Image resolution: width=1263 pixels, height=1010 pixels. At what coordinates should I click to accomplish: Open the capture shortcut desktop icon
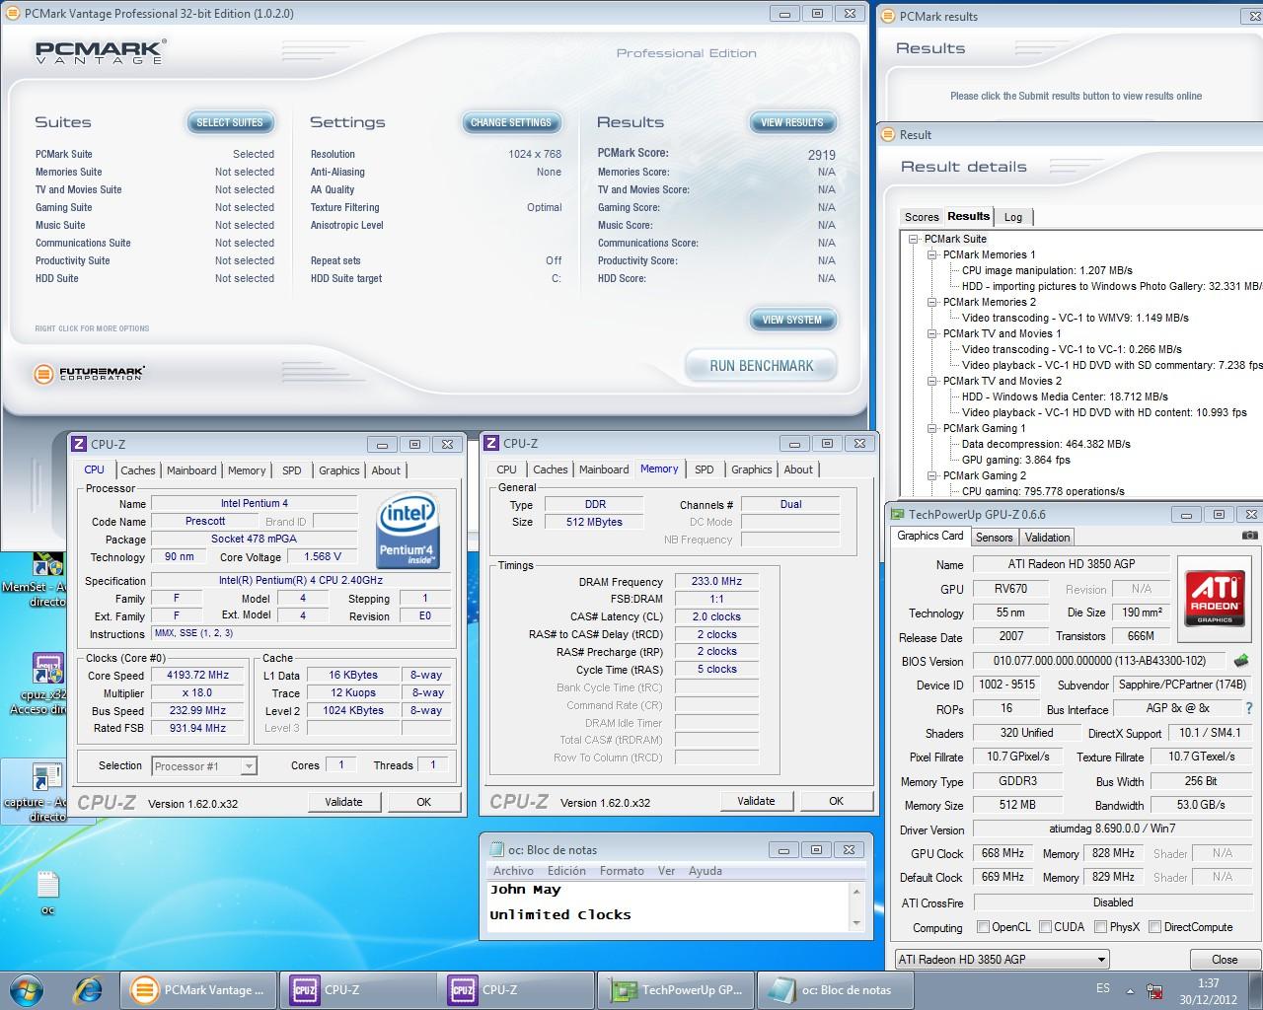pyautogui.click(x=47, y=791)
